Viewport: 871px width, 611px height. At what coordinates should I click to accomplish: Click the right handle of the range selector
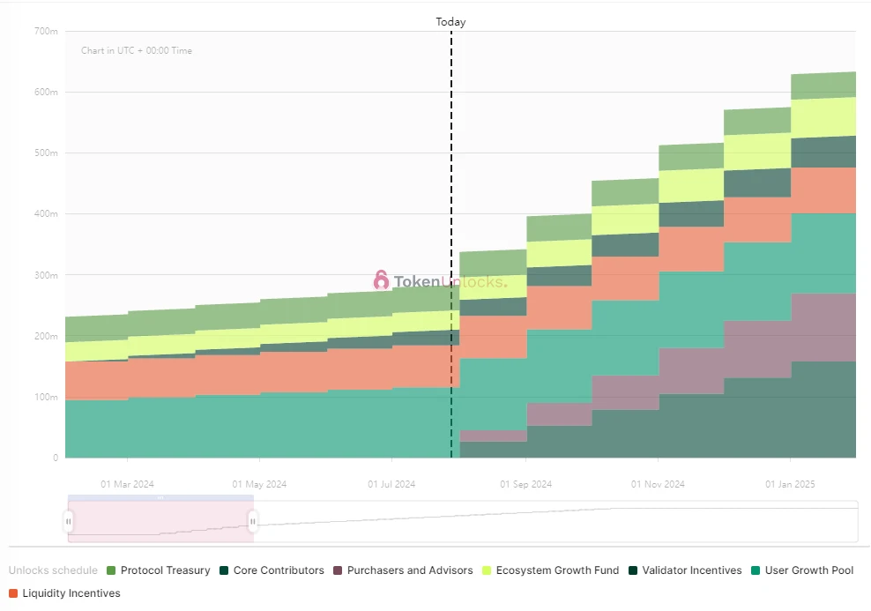click(x=252, y=521)
